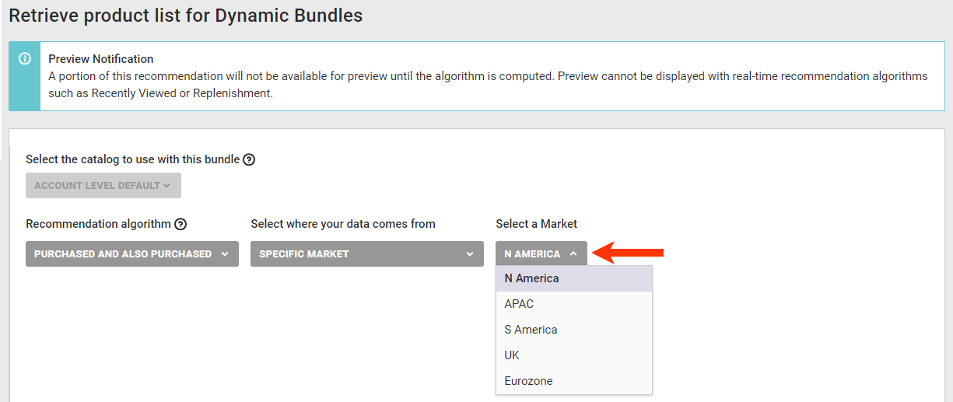Open the Account Level Default catalog dropdown
The image size is (953, 402).
click(103, 186)
